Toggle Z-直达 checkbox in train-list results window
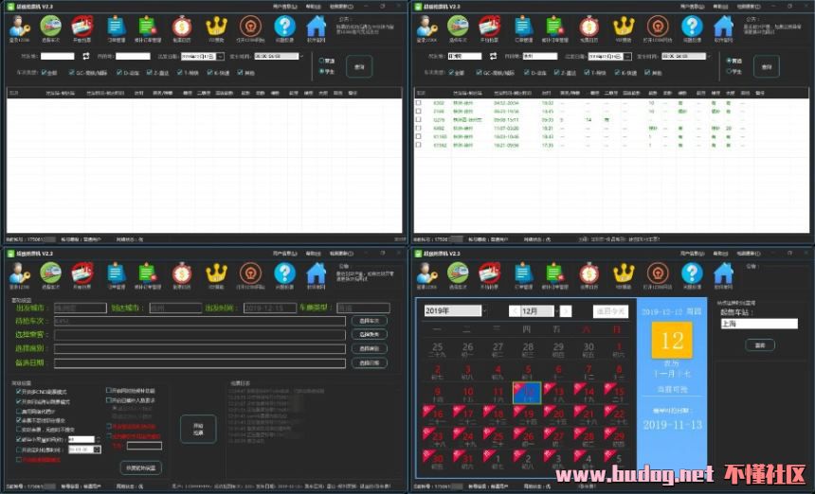The image size is (815, 494). pyautogui.click(x=556, y=73)
